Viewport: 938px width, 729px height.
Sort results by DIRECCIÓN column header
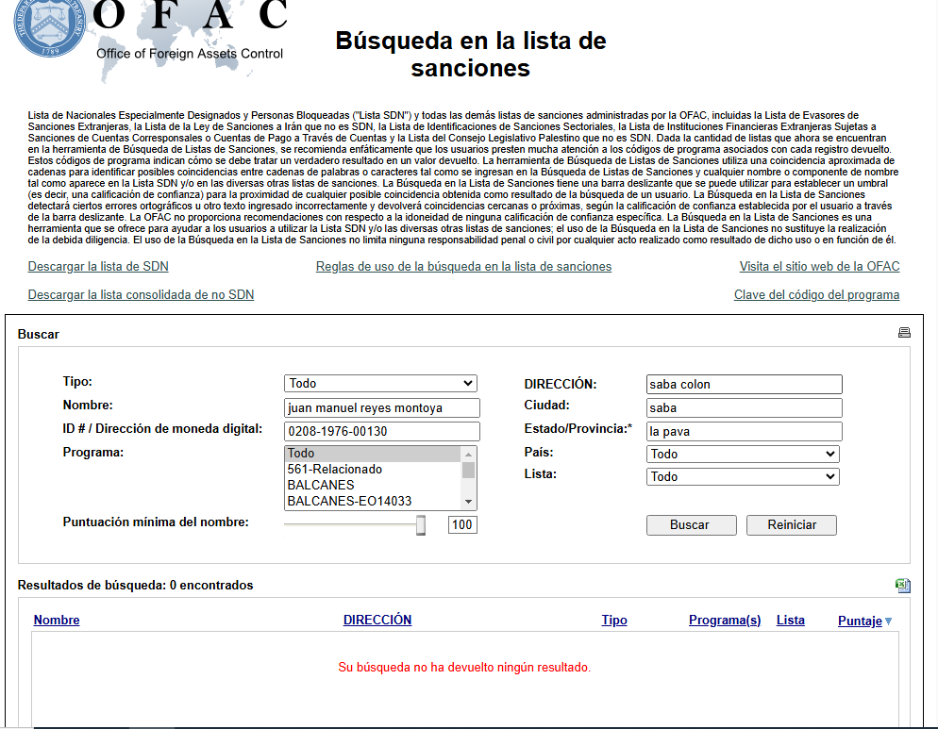tap(377, 621)
